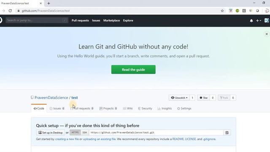Close the PraveenDataScience/test tab
The width and height of the screenshot is (270, 152).
[x=40, y=3]
